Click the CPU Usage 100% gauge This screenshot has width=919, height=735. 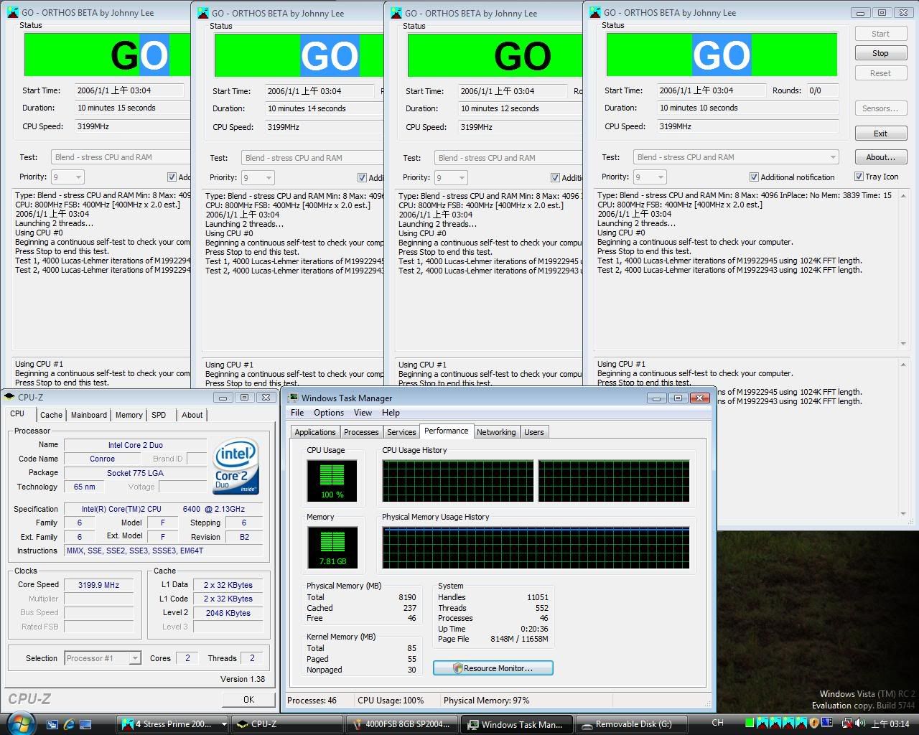[x=332, y=480]
